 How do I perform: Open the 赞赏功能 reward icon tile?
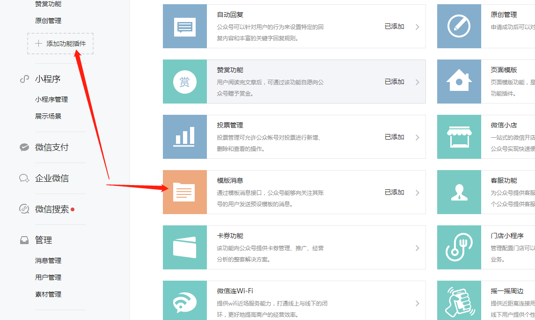184,82
